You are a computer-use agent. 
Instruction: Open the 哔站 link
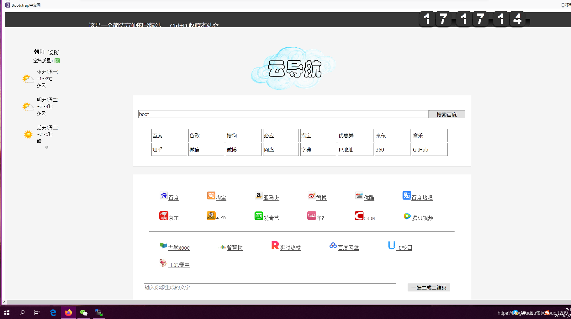point(321,218)
